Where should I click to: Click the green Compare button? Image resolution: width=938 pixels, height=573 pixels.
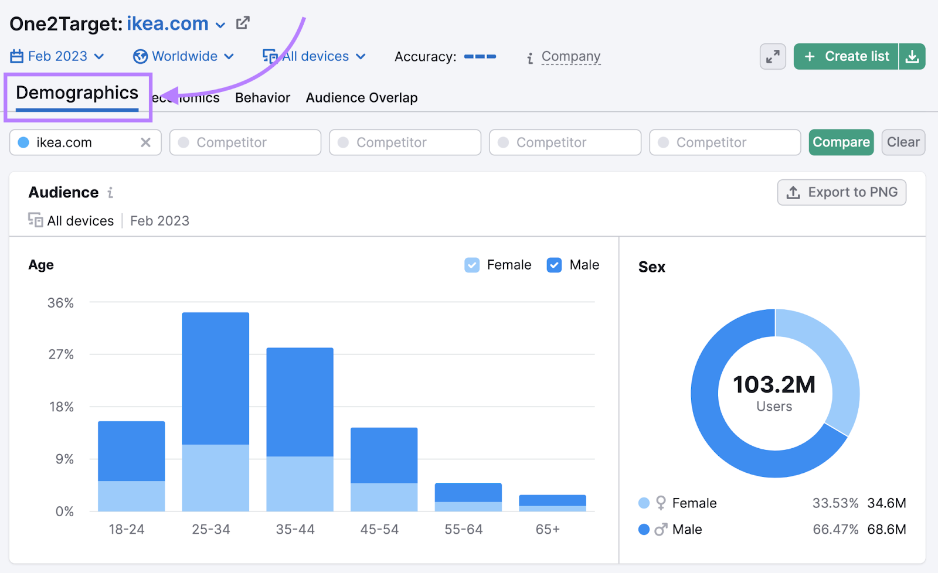point(841,142)
